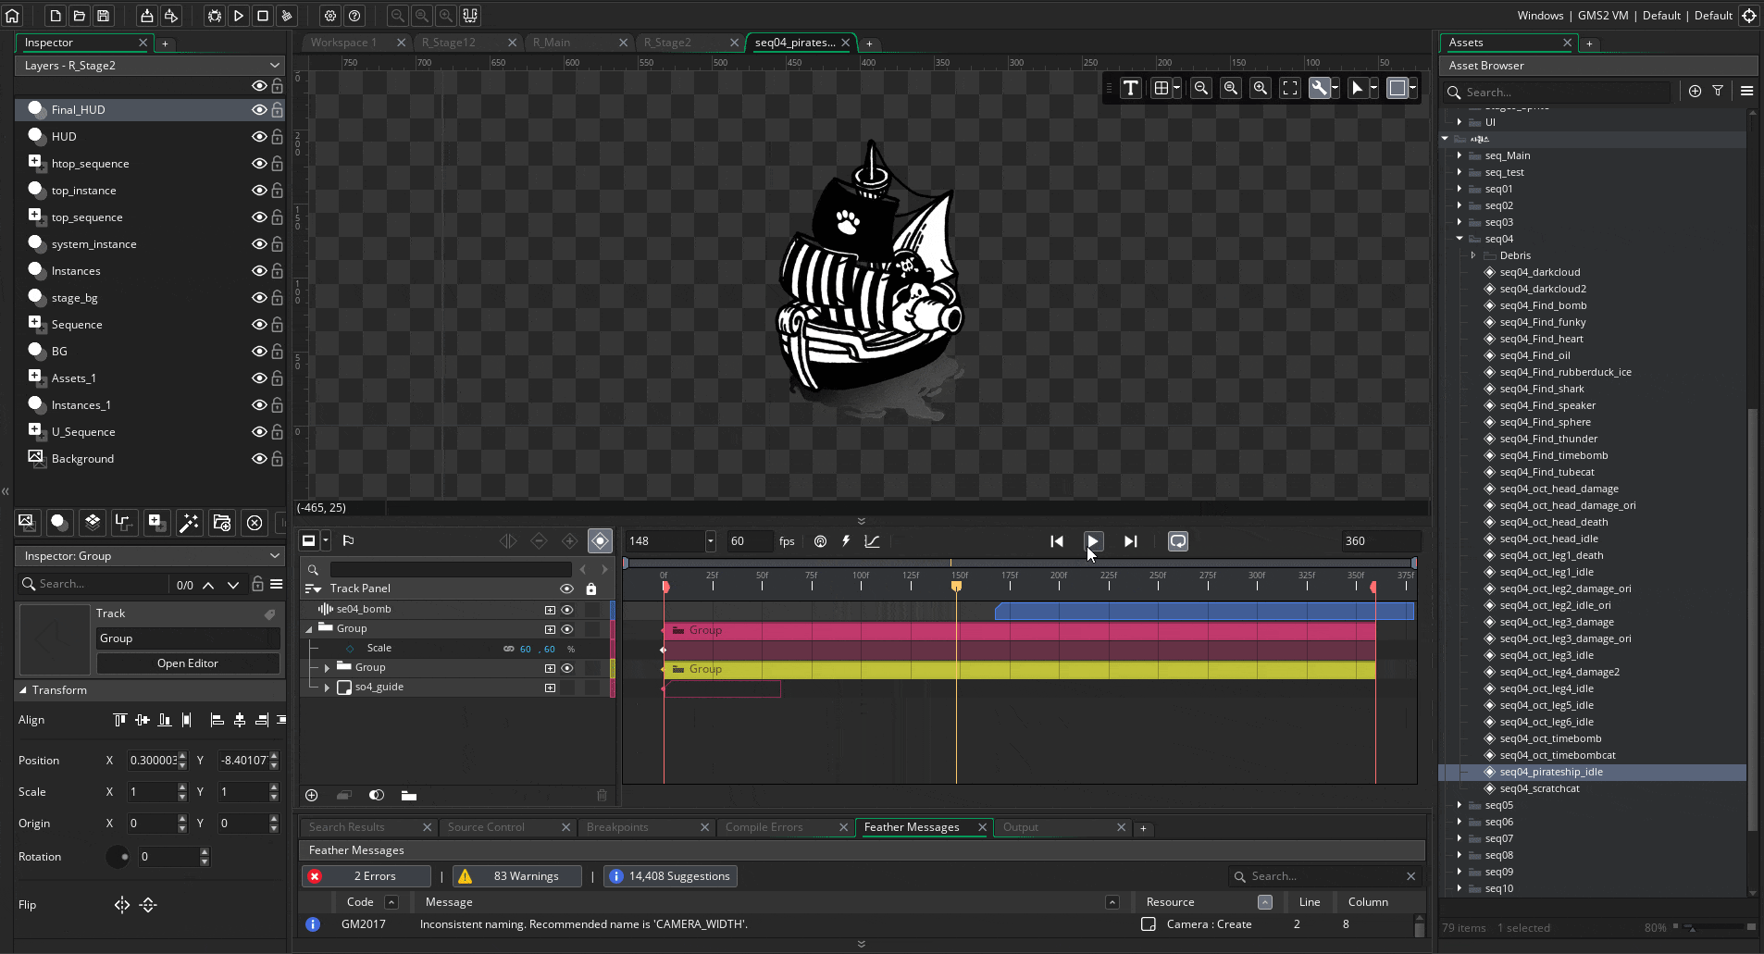Open the animation curve editor icon
Viewport: 1764px width, 954px height.
[872, 541]
